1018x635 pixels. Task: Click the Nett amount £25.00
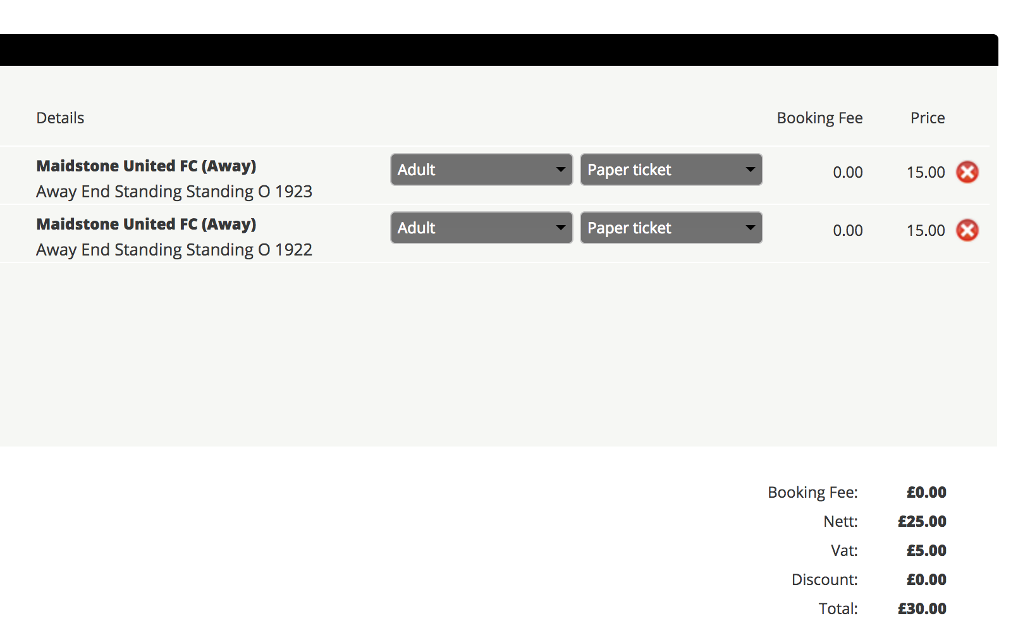pos(922,522)
